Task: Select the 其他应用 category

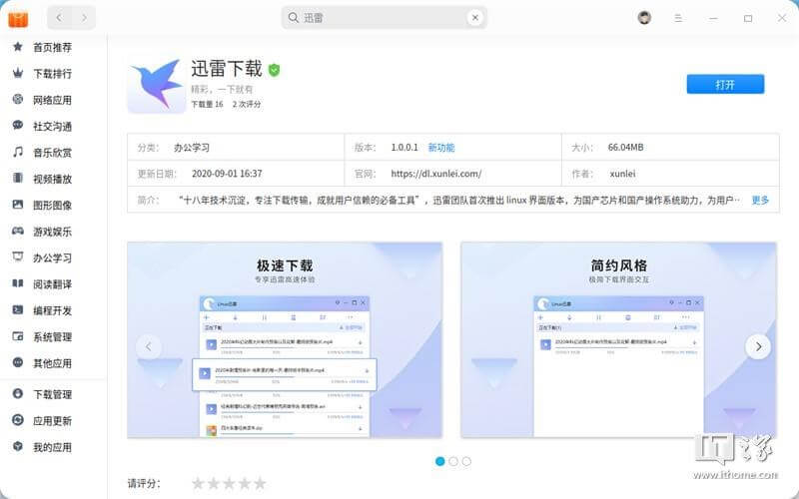Action: [x=52, y=363]
